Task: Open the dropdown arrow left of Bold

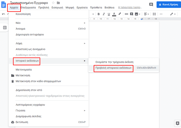Action: click(x=93, y=14)
